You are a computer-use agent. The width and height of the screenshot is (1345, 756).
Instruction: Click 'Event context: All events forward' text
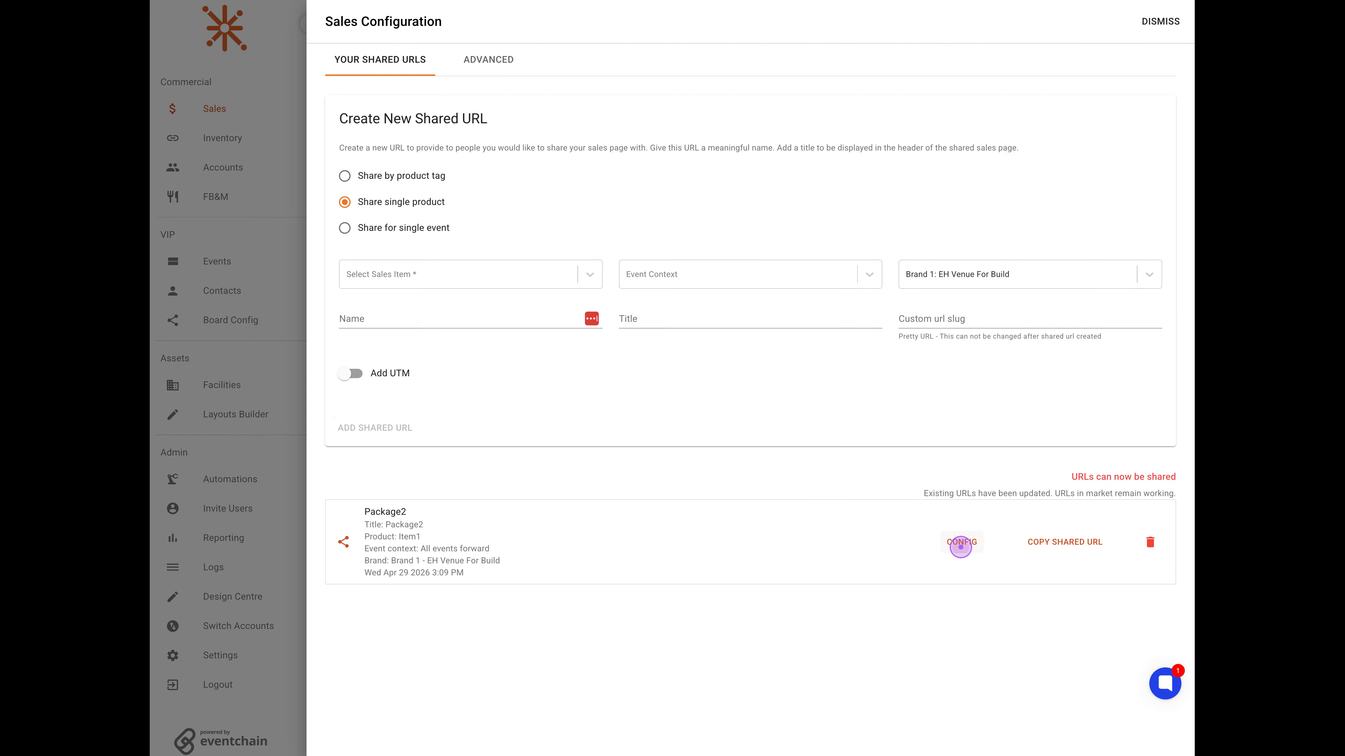click(427, 548)
